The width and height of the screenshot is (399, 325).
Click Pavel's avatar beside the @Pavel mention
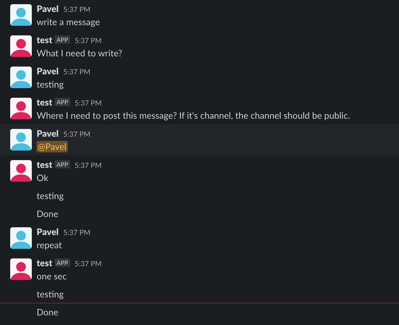pyautogui.click(x=21, y=140)
